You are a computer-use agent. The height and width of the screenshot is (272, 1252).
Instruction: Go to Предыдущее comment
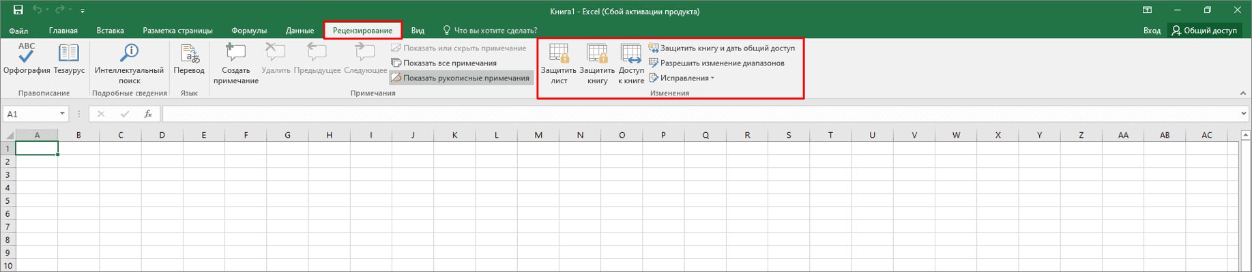(x=317, y=59)
